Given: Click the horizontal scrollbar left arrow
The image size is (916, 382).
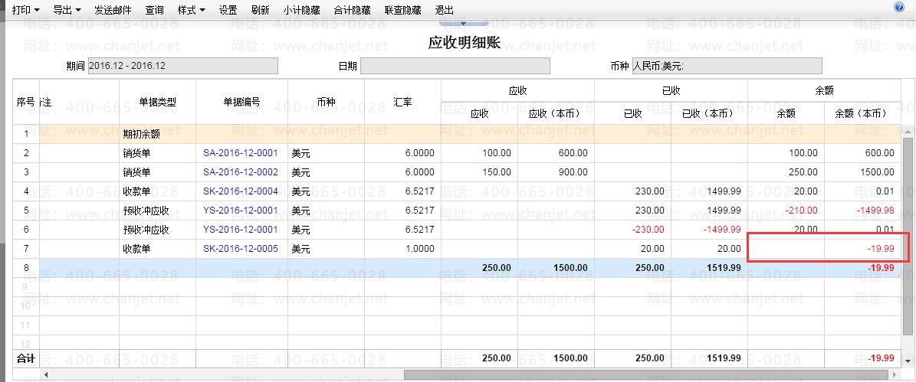Looking at the screenshot, I should tap(45, 374).
